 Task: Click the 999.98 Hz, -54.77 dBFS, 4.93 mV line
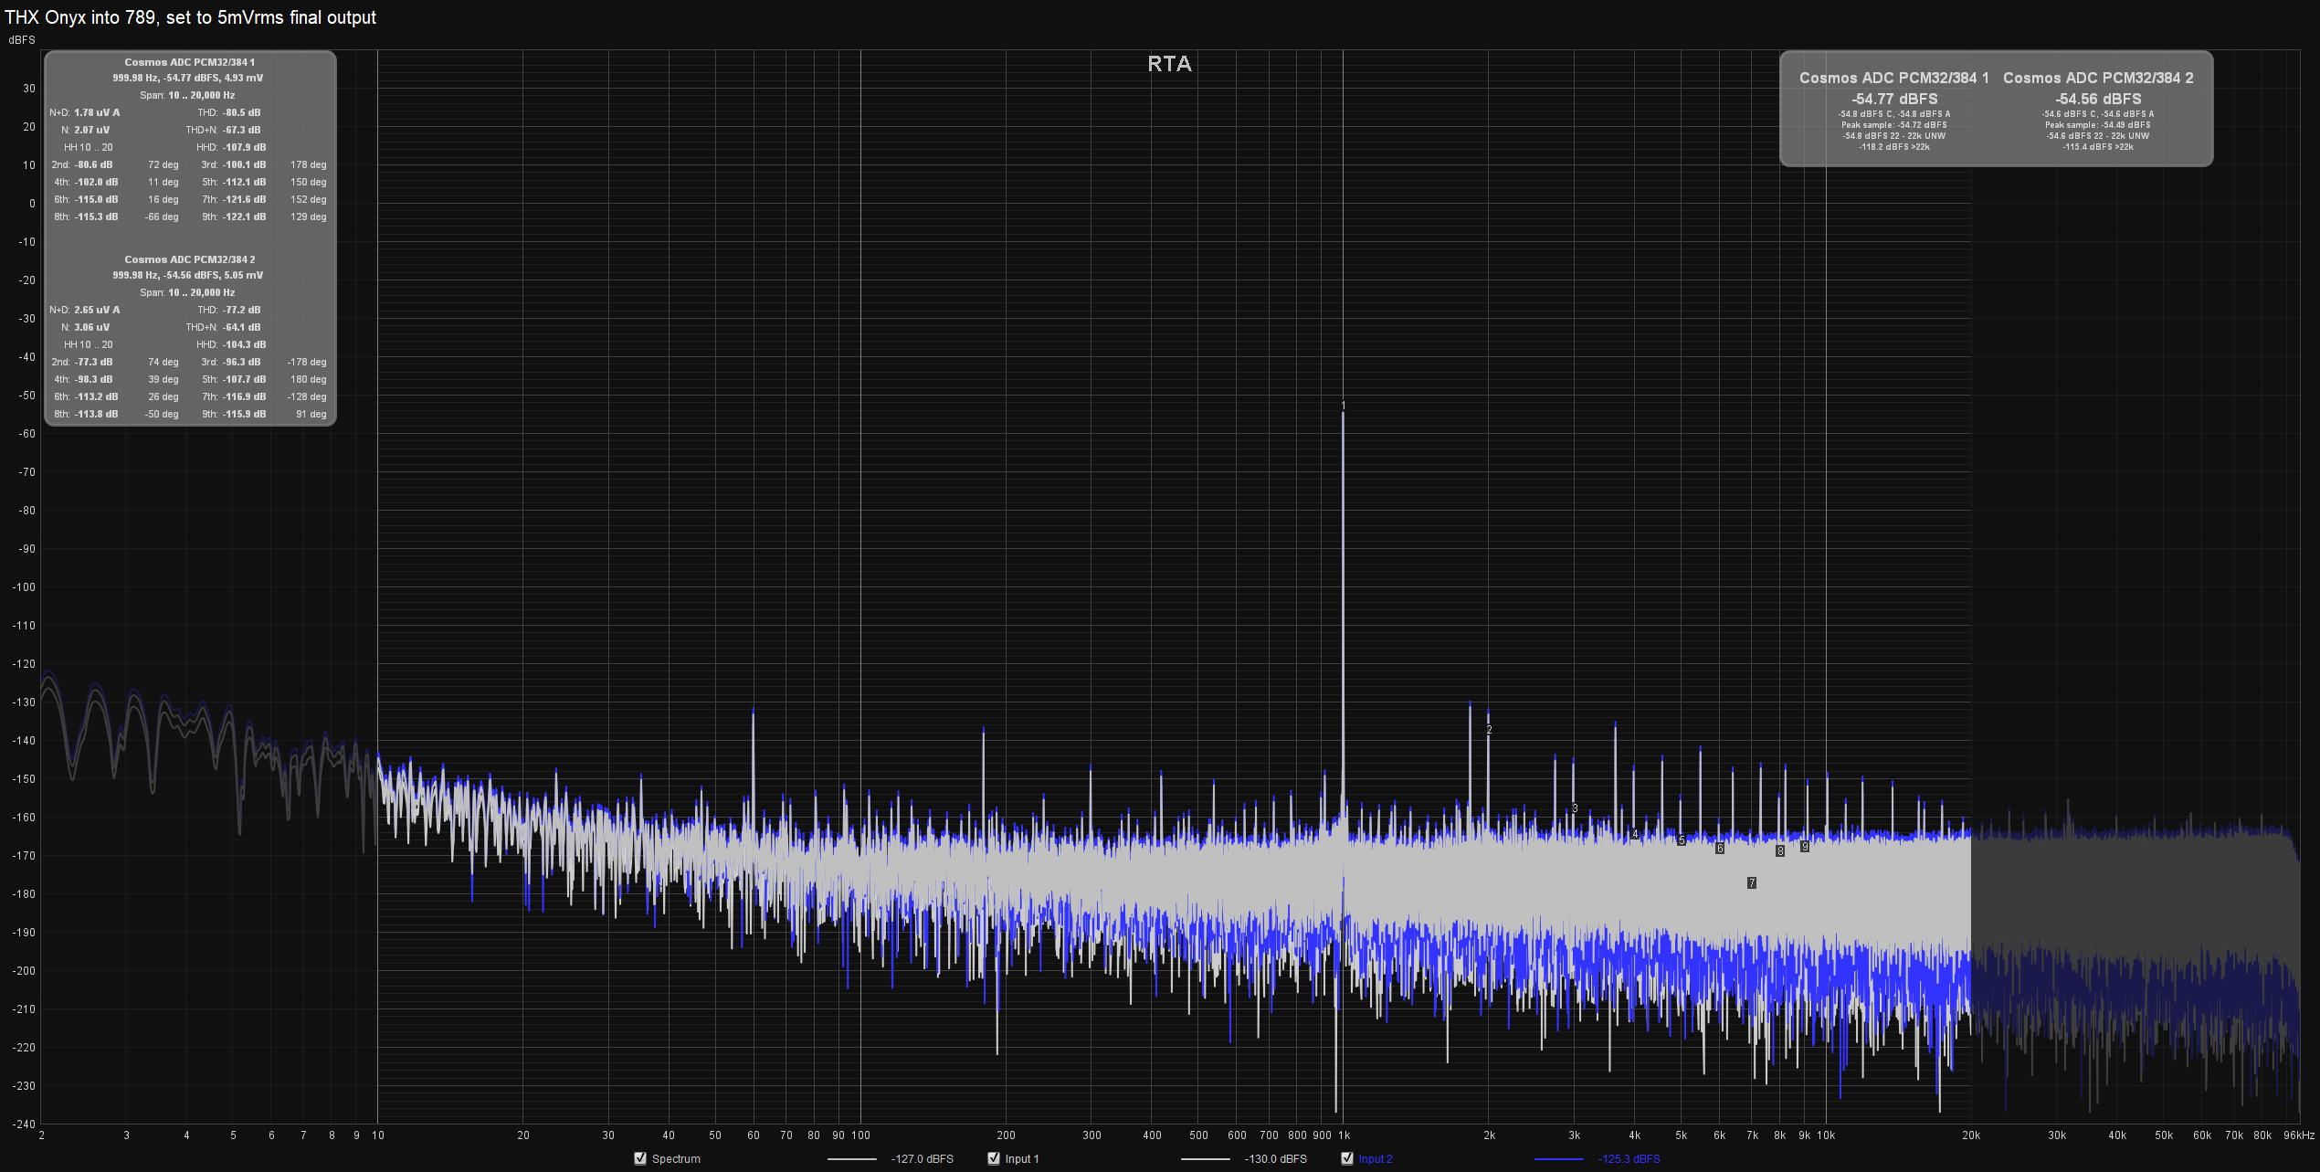[x=188, y=79]
